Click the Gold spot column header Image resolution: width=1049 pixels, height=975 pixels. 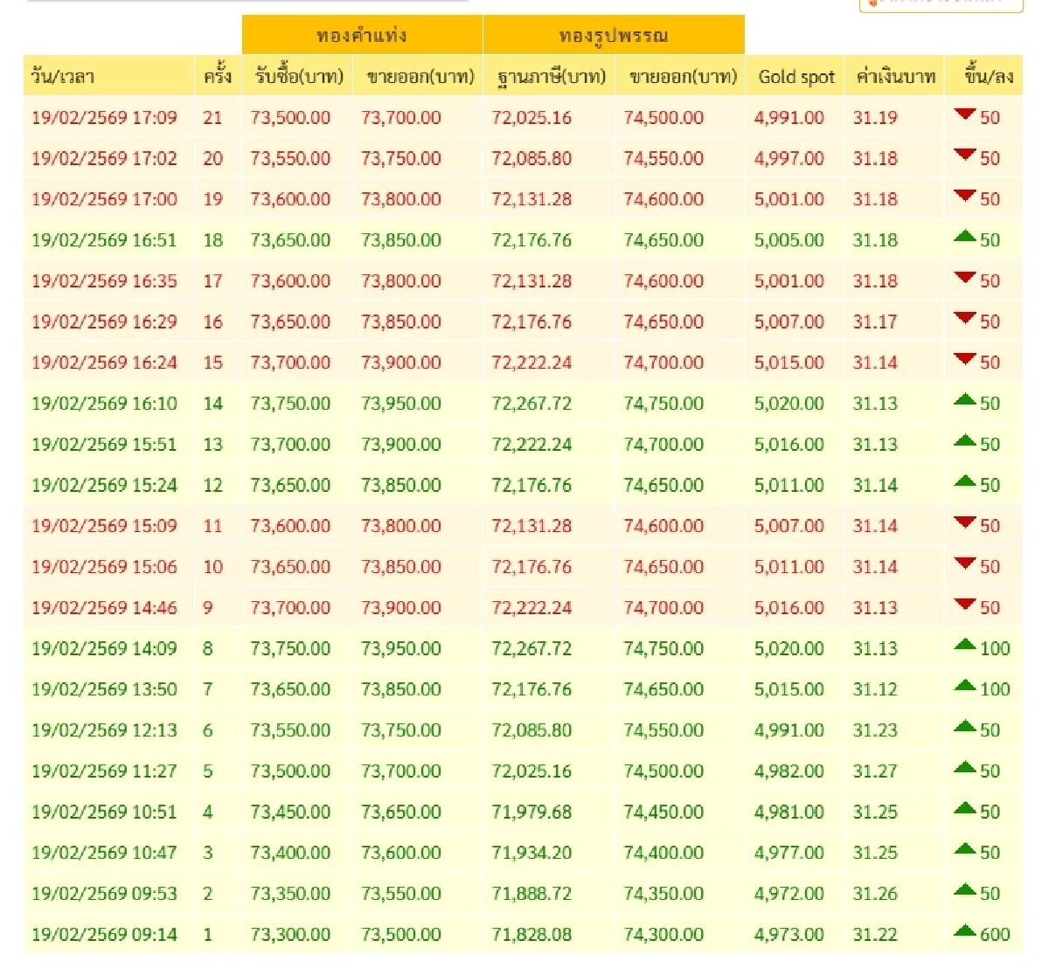point(795,77)
